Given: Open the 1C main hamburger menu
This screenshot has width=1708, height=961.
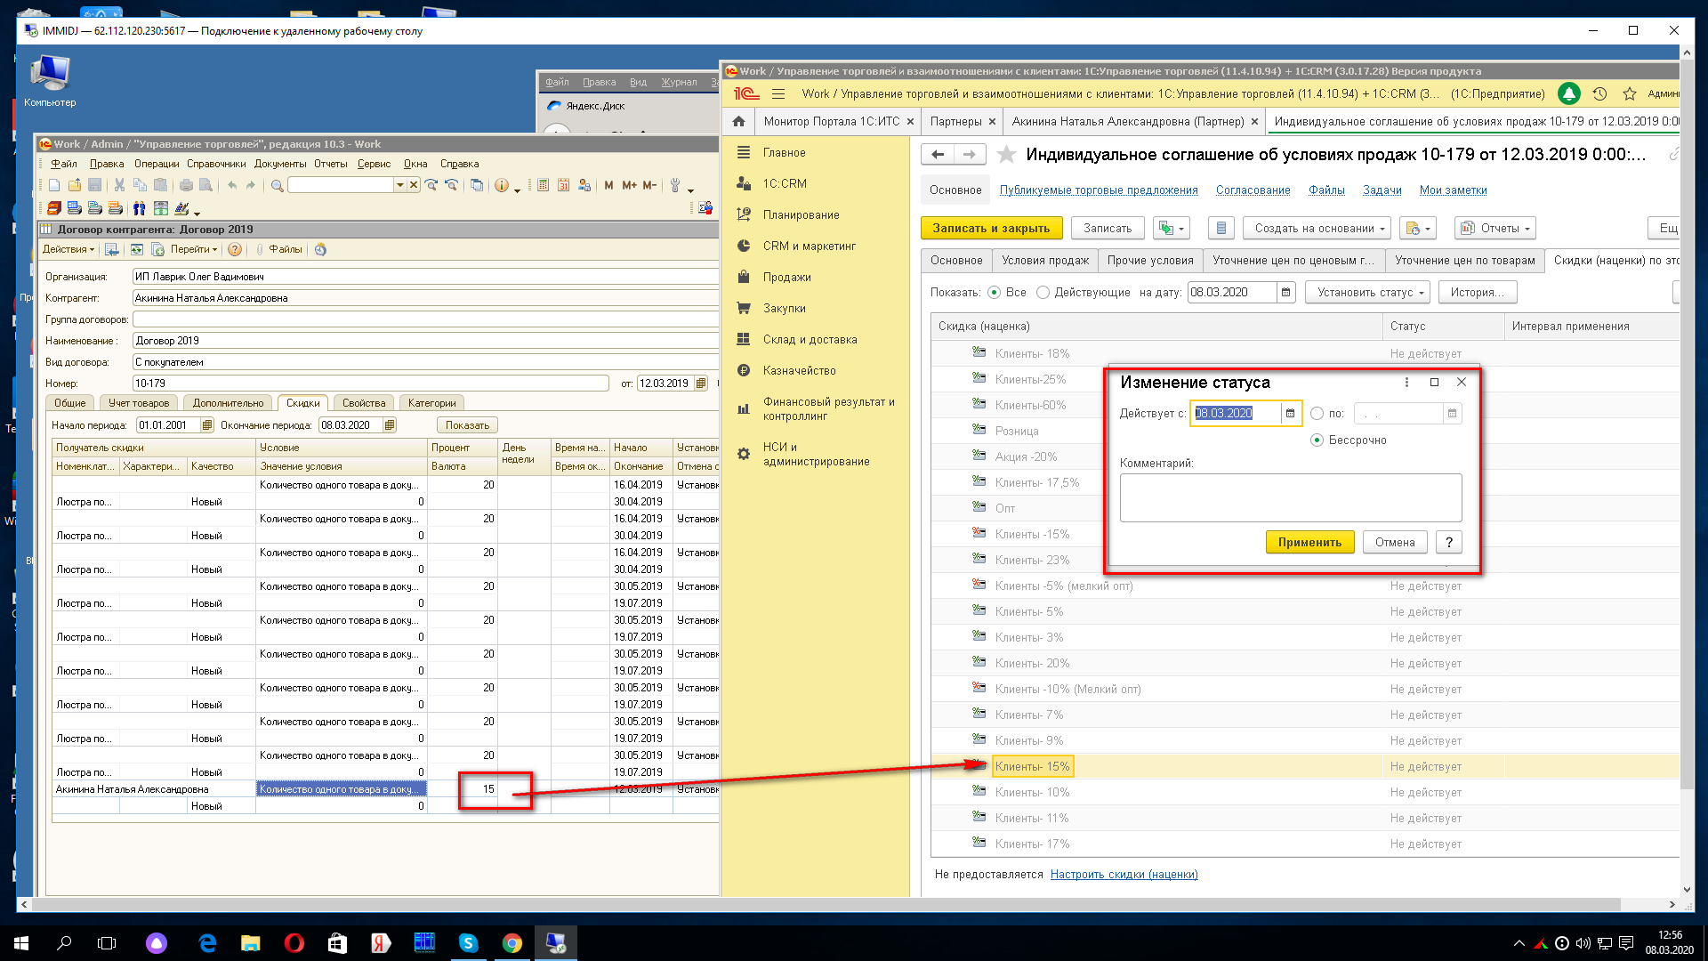Looking at the screenshot, I should pyautogui.click(x=778, y=93).
